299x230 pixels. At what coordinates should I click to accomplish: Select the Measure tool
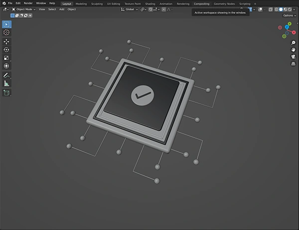coord(6,83)
